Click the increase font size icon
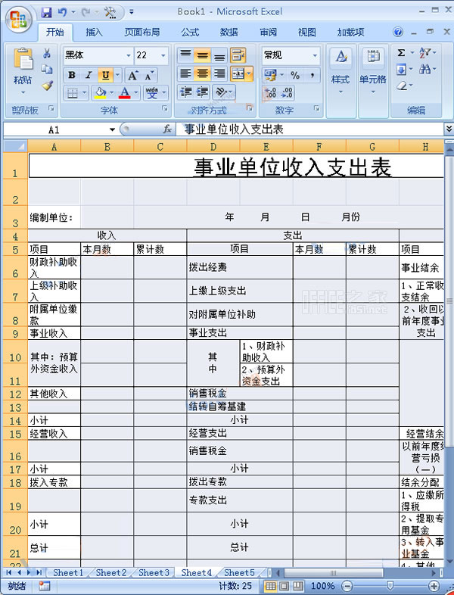Image resolution: width=454 pixels, height=595 pixels. click(132, 75)
